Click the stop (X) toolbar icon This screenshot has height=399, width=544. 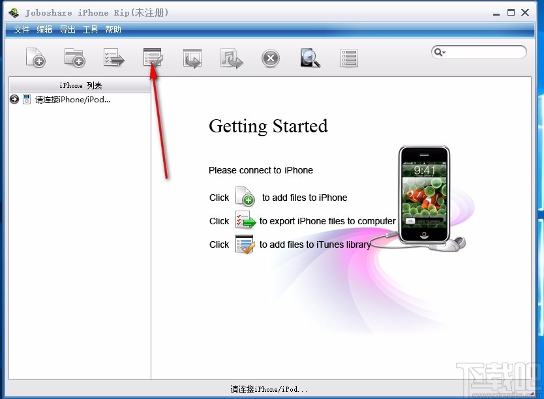pos(270,58)
